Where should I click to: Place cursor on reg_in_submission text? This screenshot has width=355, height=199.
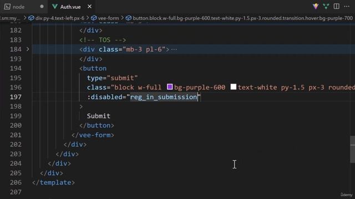pyautogui.click(x=164, y=97)
